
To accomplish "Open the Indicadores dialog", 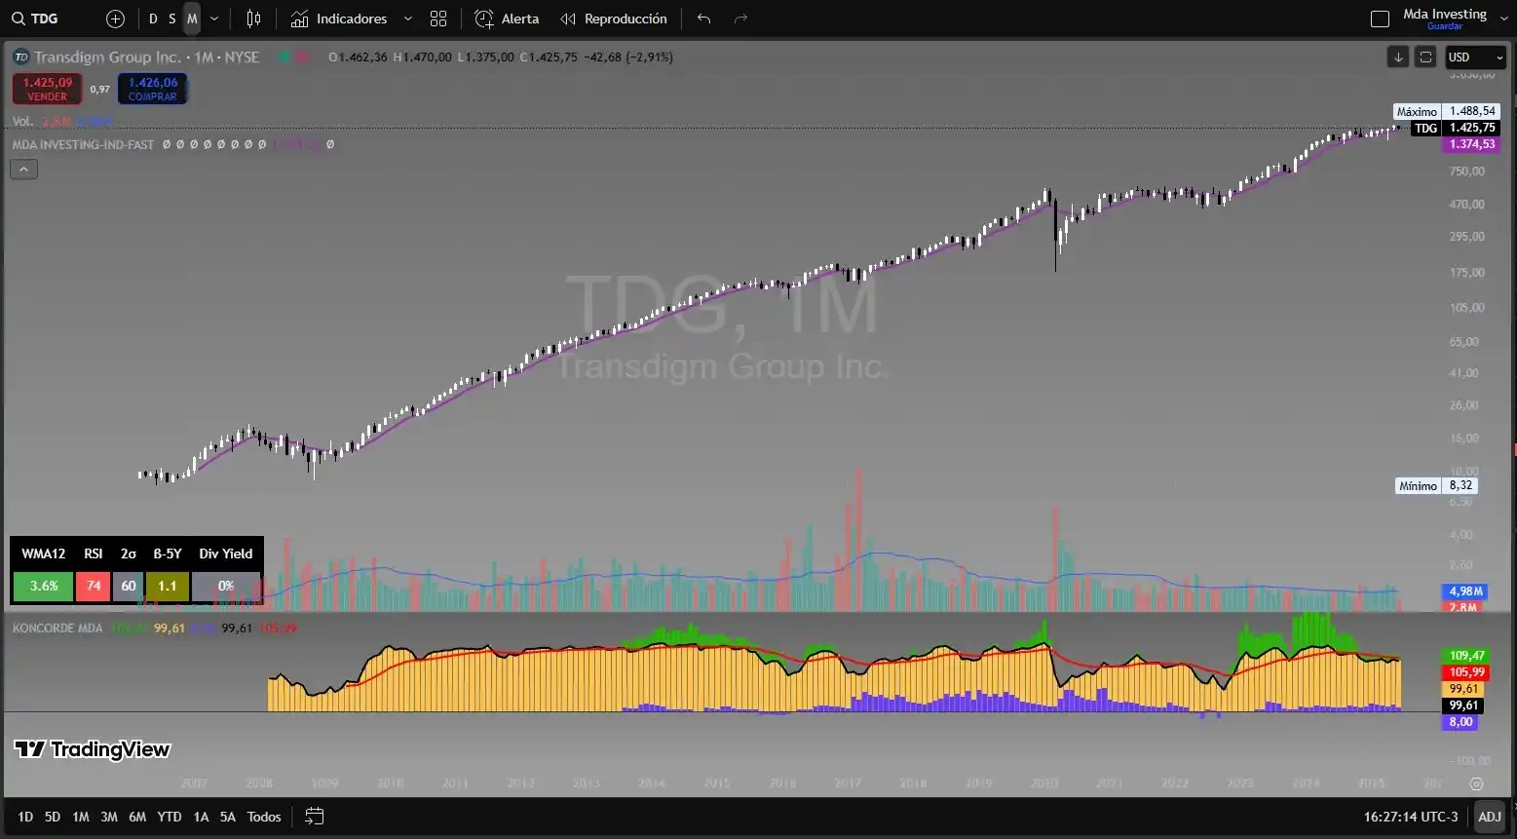I will [x=339, y=19].
